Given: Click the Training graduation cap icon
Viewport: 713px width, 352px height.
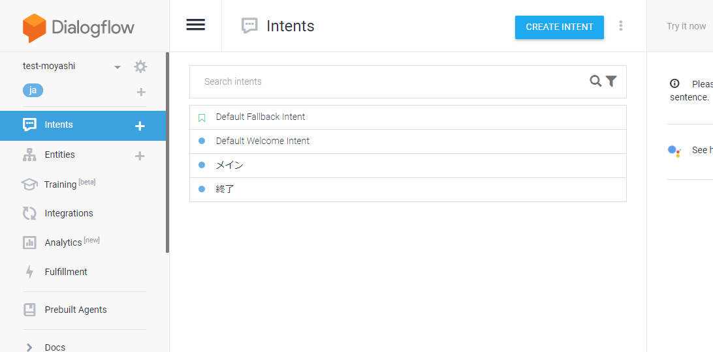Looking at the screenshot, I should click(x=29, y=184).
